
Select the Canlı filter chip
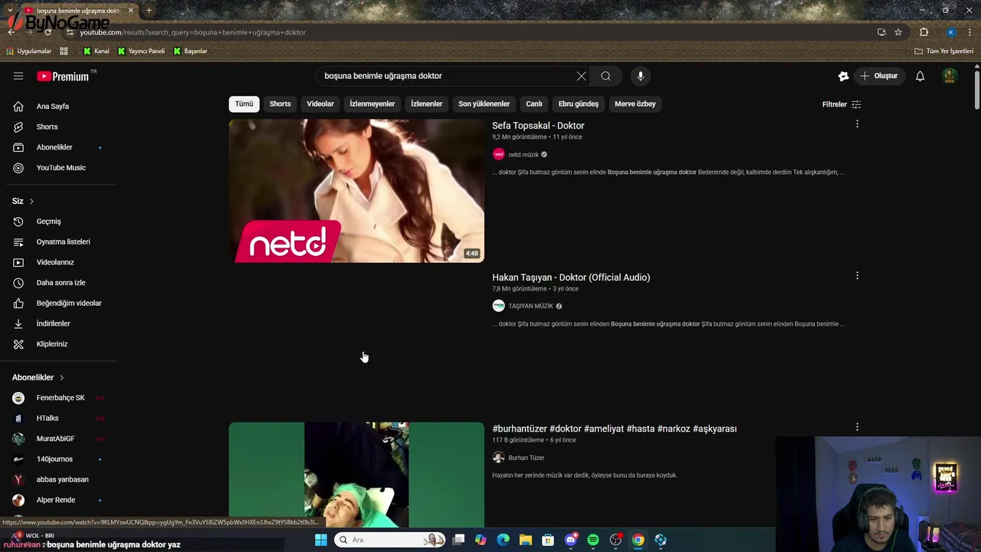pyautogui.click(x=534, y=103)
